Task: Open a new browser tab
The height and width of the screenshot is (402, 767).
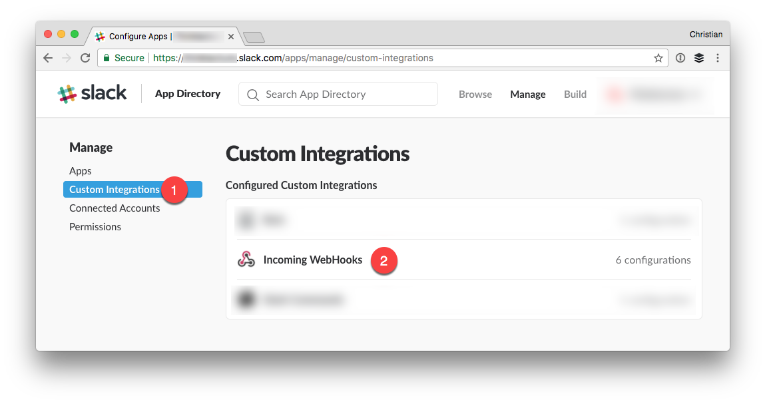Action: pyautogui.click(x=254, y=37)
